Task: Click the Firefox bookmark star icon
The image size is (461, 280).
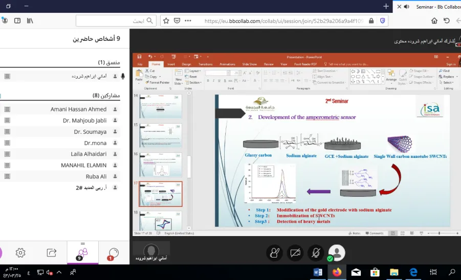Action: tap(166, 21)
